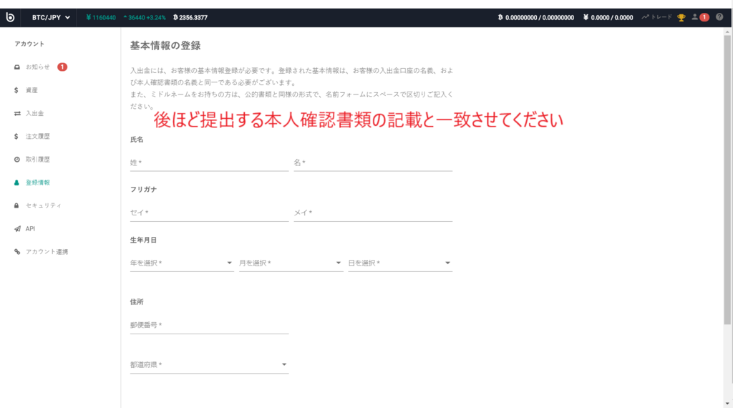Expand the 年を選択 birth year dropdown

[x=182, y=263]
